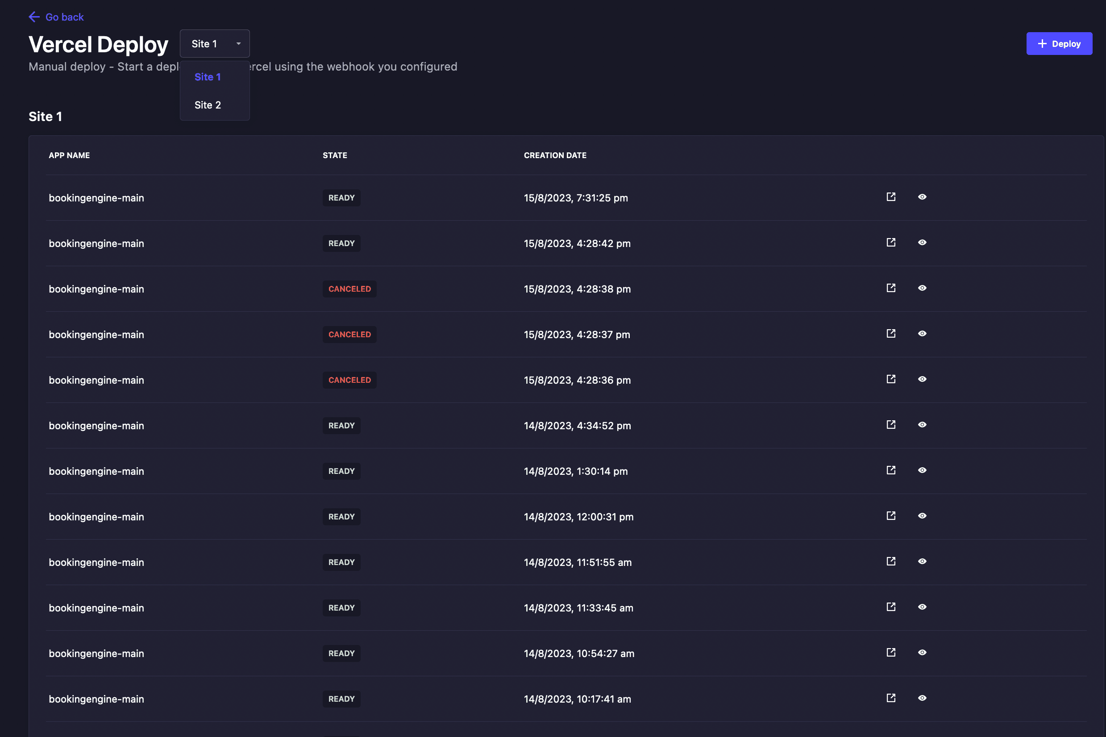Click eye icon for 4:28:42 pm deployment
This screenshot has height=737, width=1106.
[x=923, y=243]
